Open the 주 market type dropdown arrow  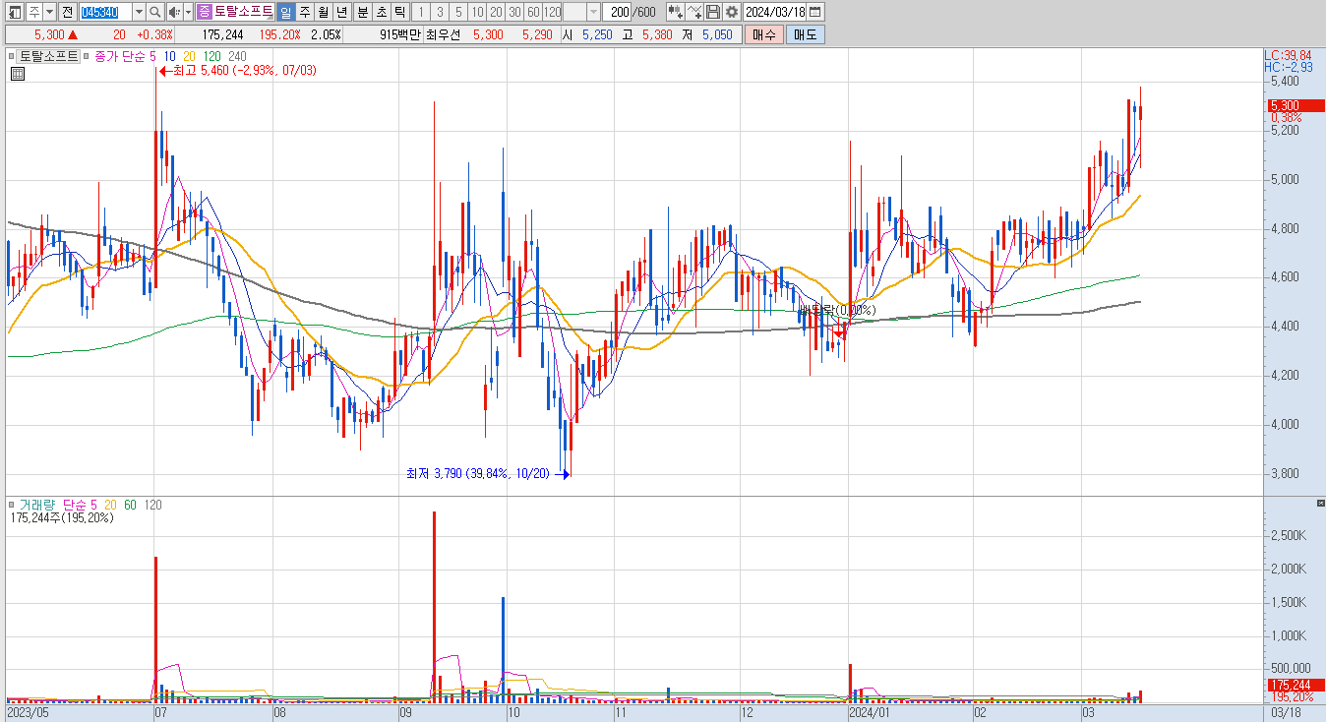(49, 12)
